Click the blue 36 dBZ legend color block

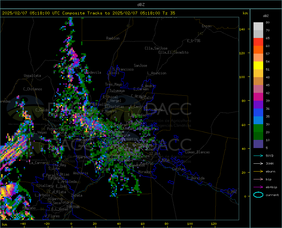click(258, 113)
